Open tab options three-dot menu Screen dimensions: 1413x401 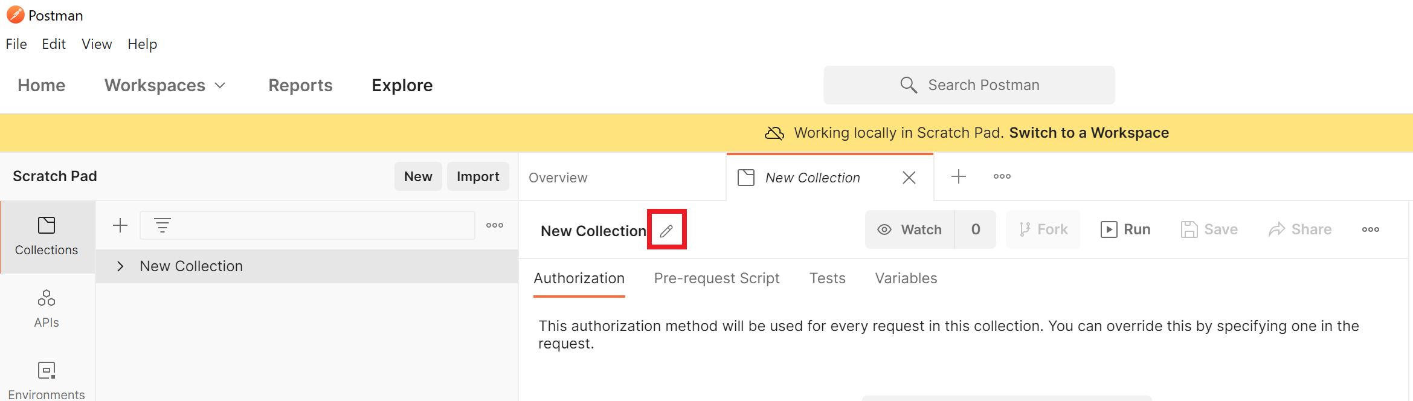[x=1002, y=176]
